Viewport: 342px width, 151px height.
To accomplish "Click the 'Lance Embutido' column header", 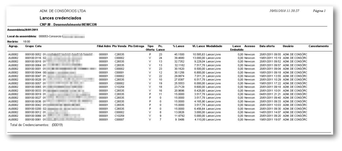I will tap(236, 48).
